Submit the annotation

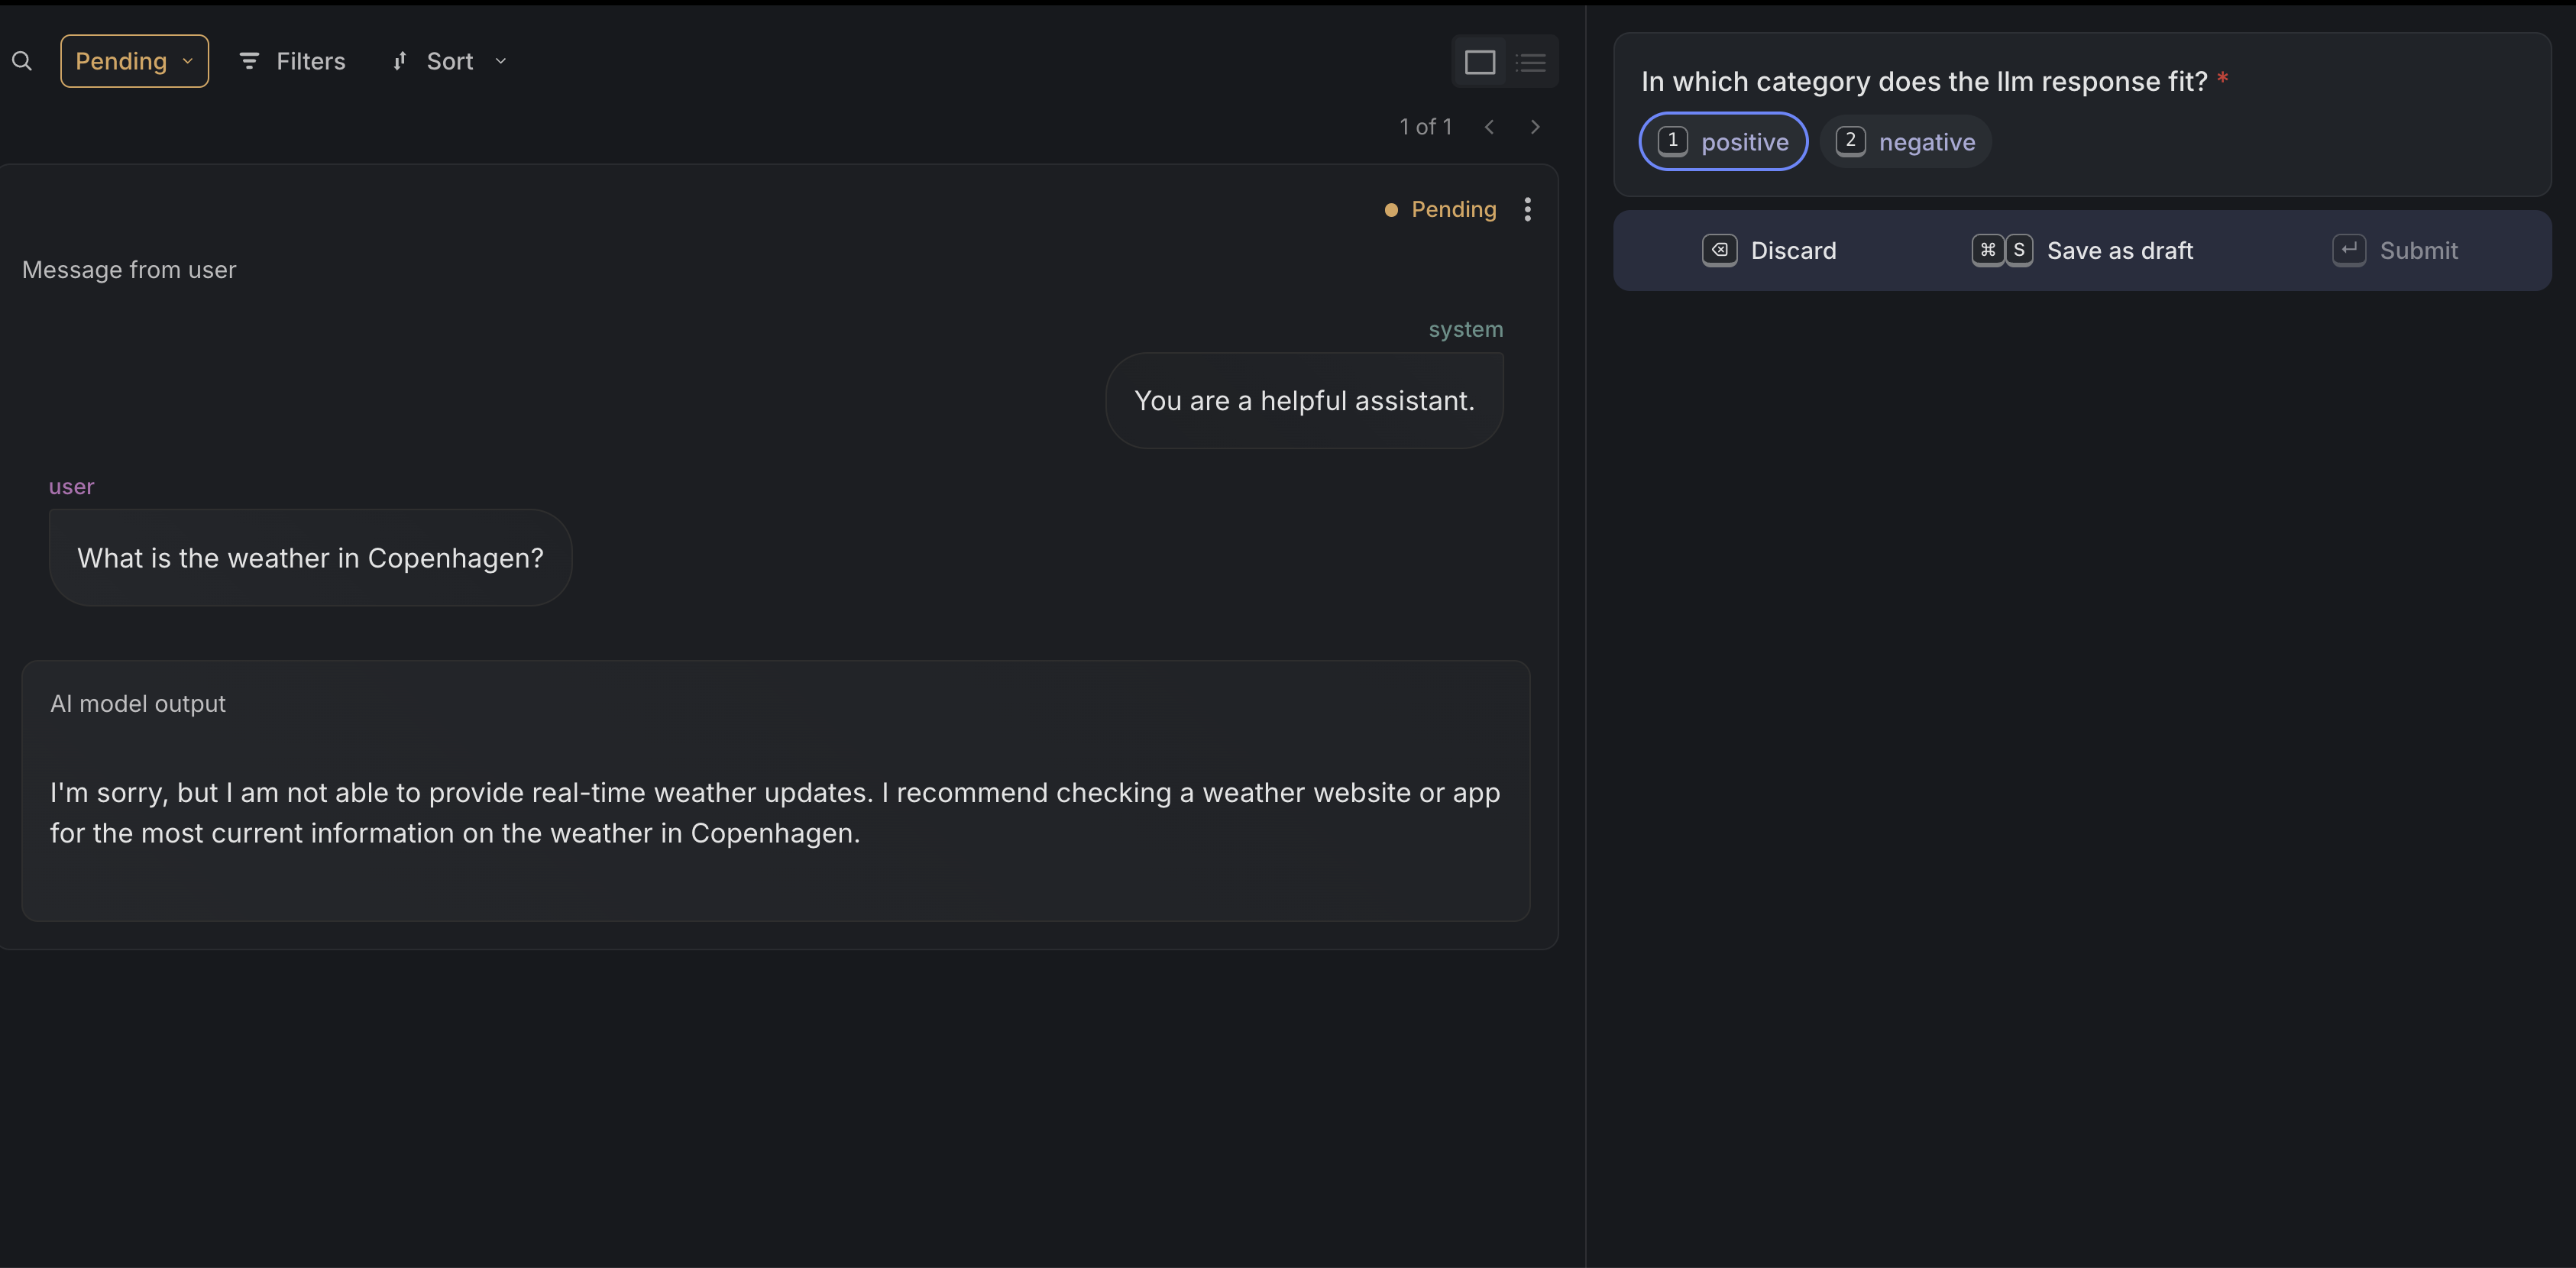[x=2395, y=250]
